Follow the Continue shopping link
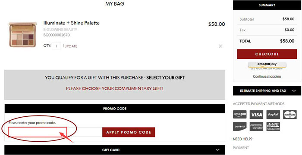Screen dimensions: 302x155 267,76
